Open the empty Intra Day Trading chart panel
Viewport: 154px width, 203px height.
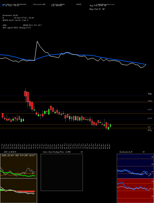tap(62, 172)
